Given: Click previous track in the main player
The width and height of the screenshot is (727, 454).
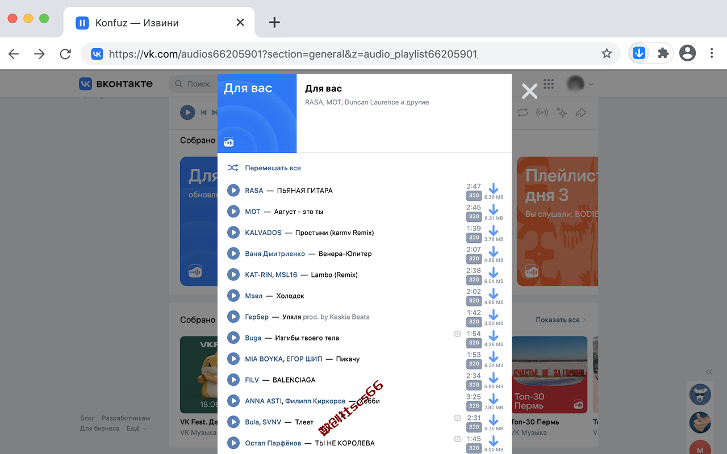Looking at the screenshot, I should [203, 112].
